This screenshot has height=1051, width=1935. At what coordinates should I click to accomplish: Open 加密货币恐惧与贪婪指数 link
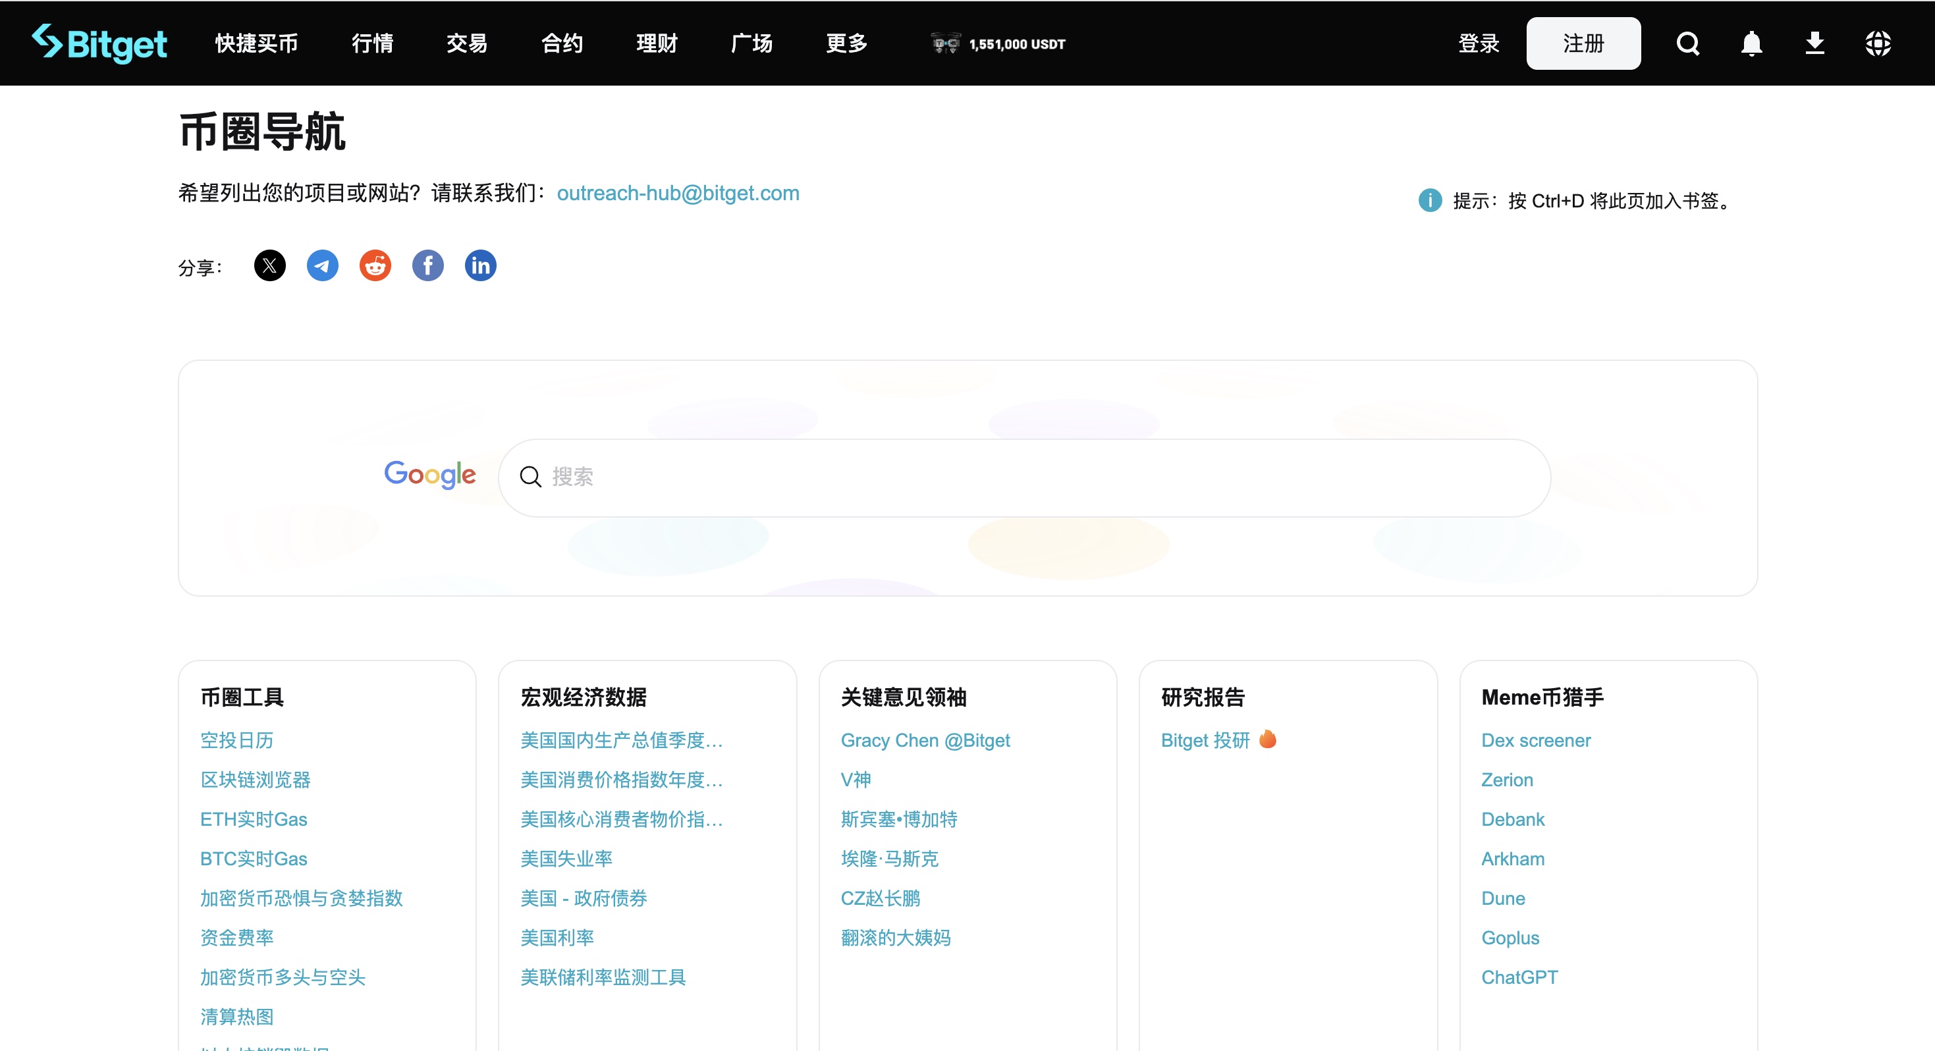tap(301, 898)
